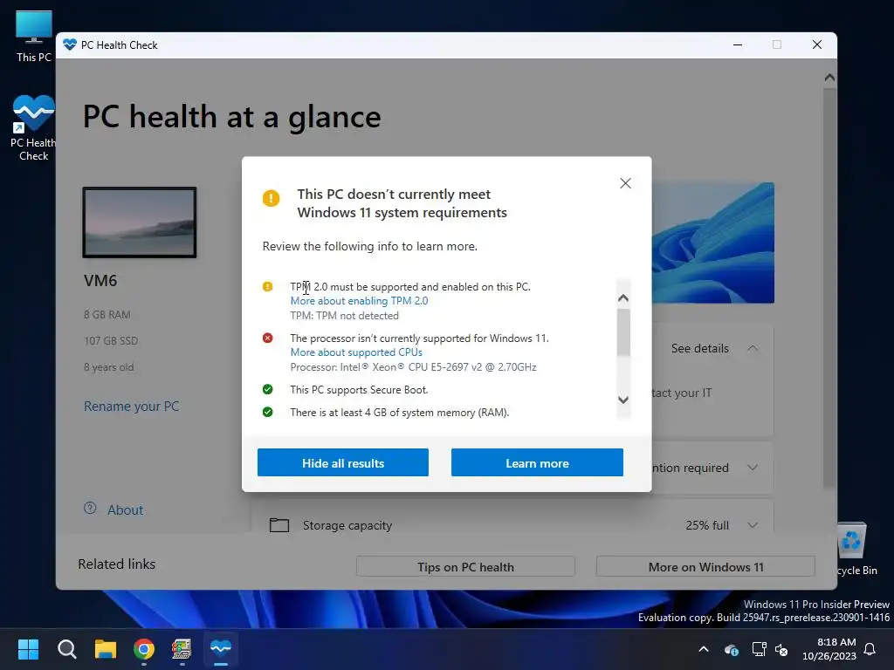Click muted volume tray icon
894x670 pixels.
tap(781, 649)
